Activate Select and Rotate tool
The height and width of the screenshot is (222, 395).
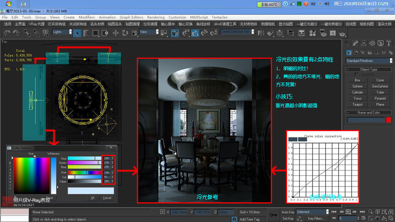coord(125,33)
